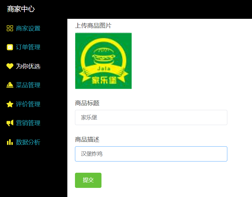Click the 商品描述 label text
The image size is (252, 197).
87,139
